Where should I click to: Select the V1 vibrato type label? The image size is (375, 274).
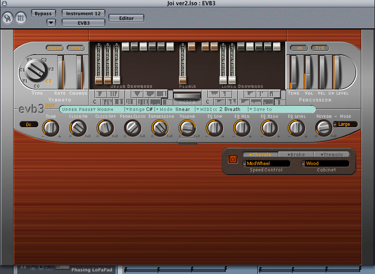coord(25,81)
